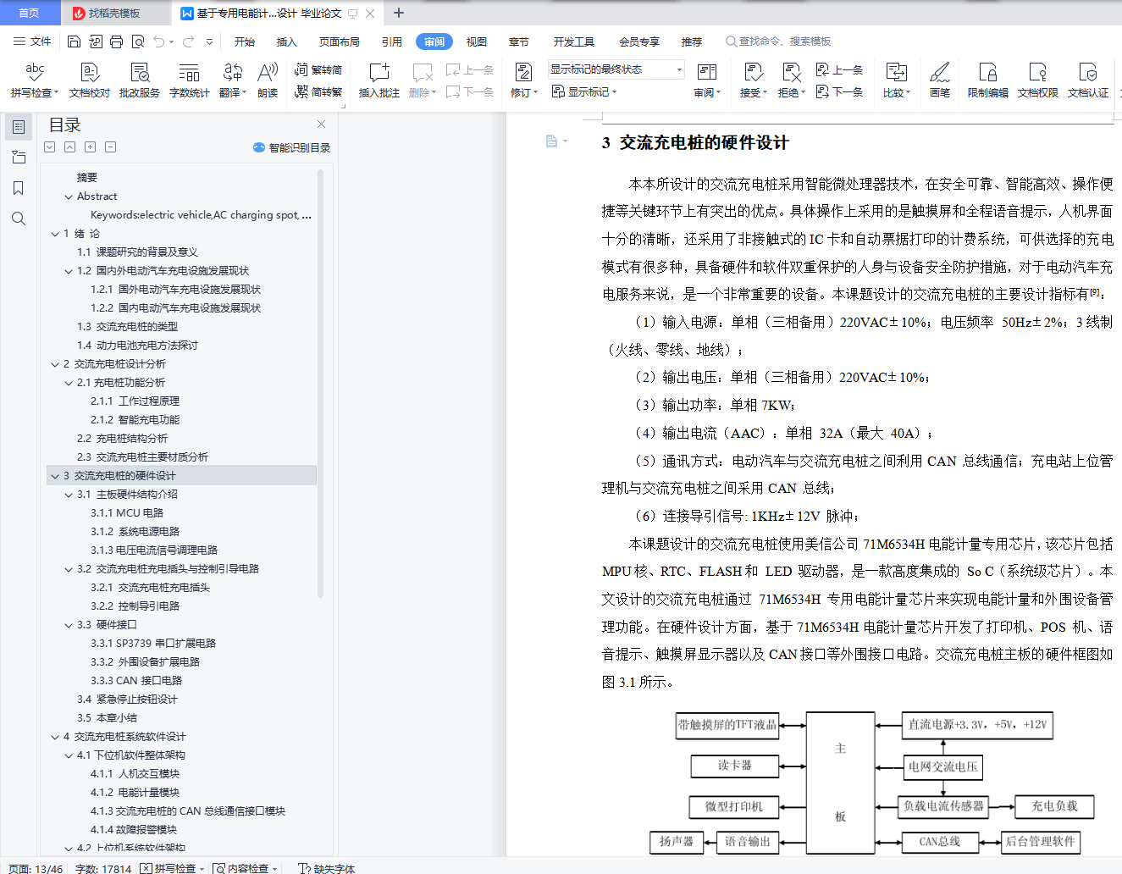
Task: Click 缺失字体 in the status bar
Action: click(328, 868)
